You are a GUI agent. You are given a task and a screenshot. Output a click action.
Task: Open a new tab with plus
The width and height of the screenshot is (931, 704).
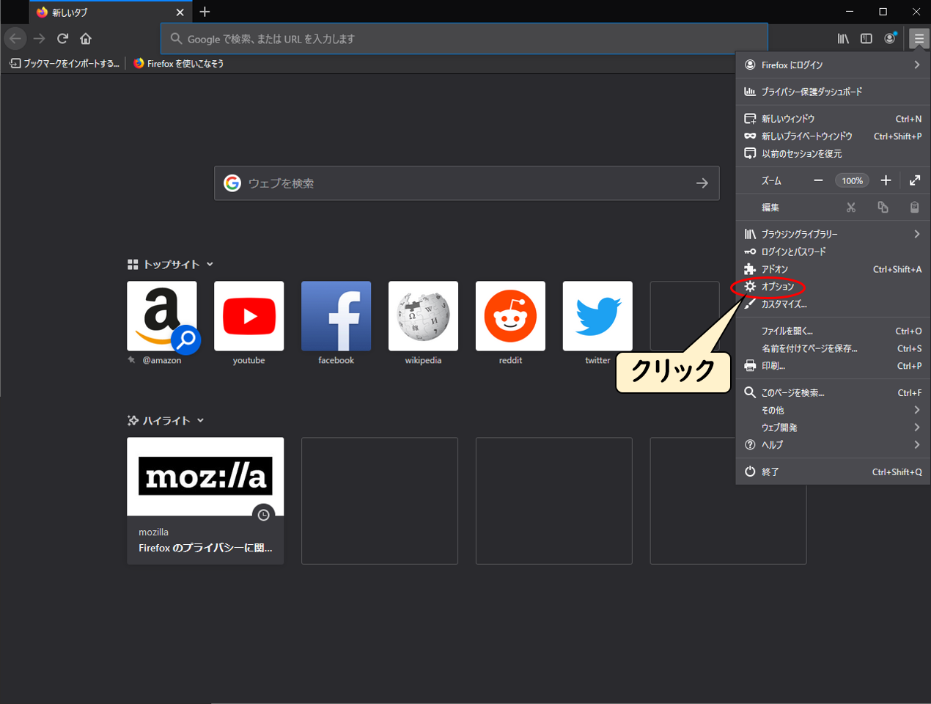click(205, 12)
